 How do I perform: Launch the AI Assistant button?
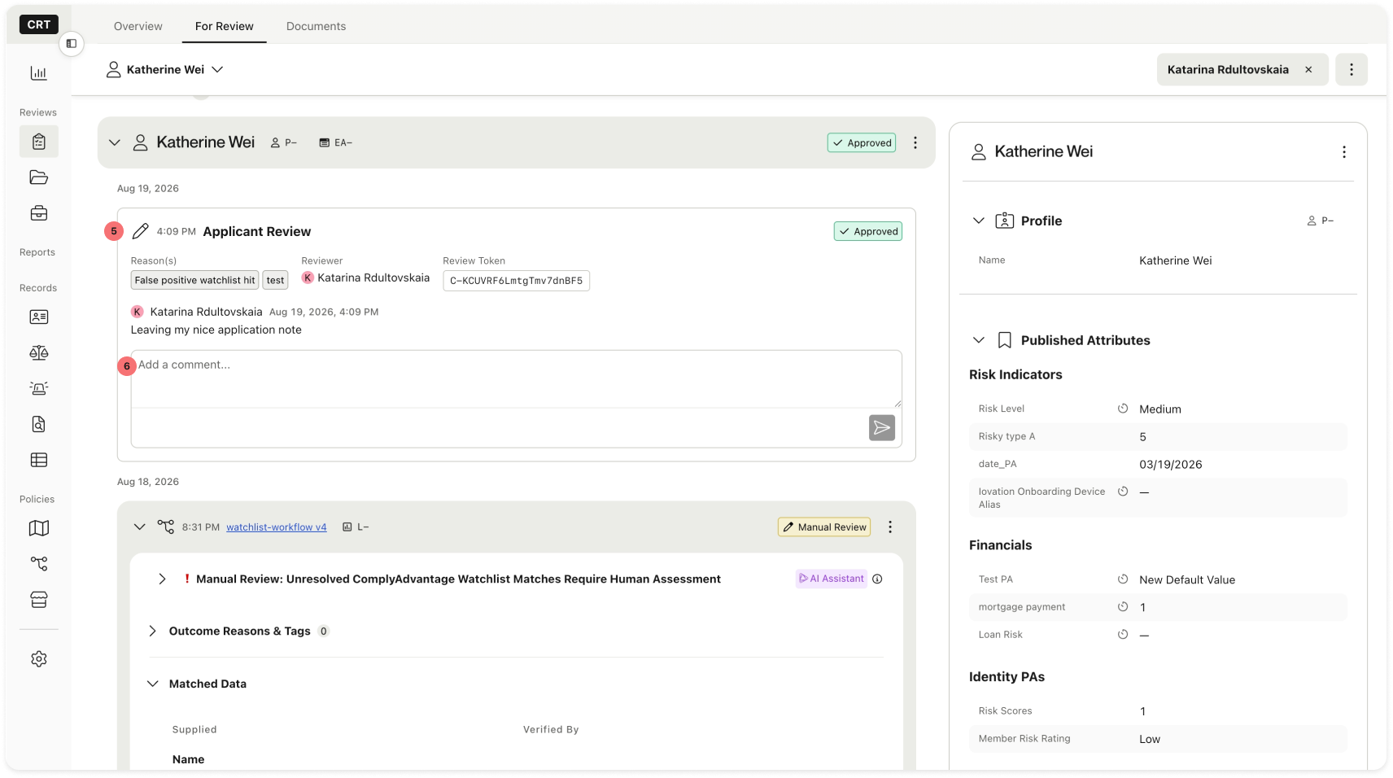[x=832, y=579]
